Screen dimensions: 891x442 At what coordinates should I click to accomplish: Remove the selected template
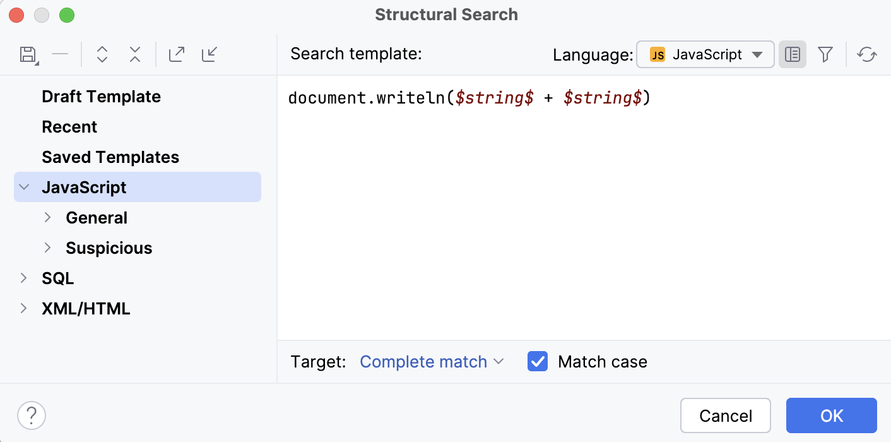pos(61,54)
